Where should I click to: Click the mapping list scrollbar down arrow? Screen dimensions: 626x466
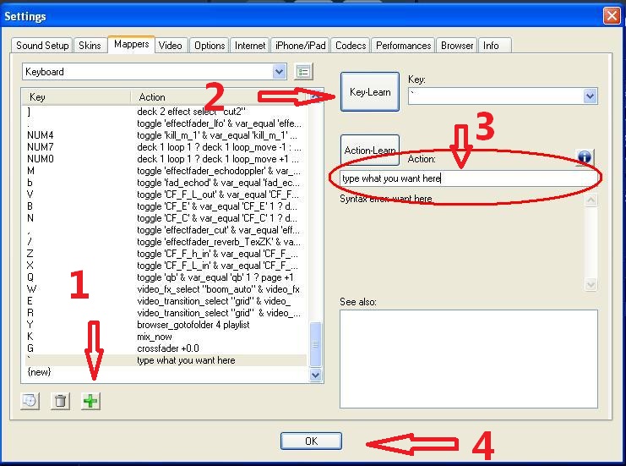tap(317, 374)
